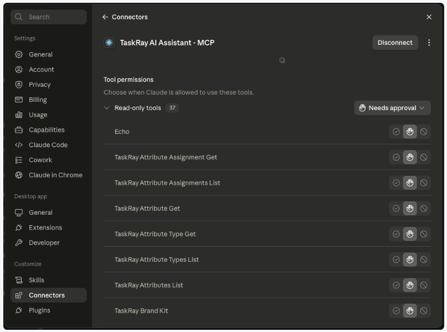Open the Billing page
The height and width of the screenshot is (332, 447).
[x=49, y=100]
